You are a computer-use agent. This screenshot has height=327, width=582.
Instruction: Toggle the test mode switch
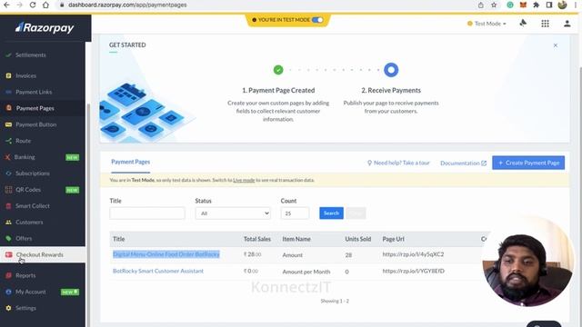tap(317, 20)
